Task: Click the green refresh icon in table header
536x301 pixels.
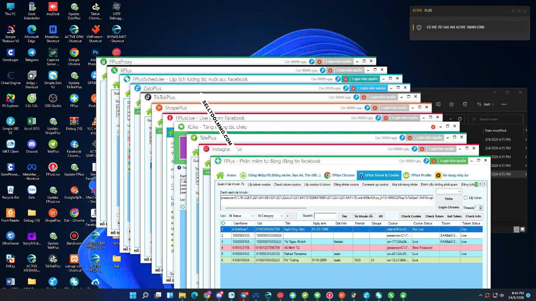Action: click(x=223, y=224)
